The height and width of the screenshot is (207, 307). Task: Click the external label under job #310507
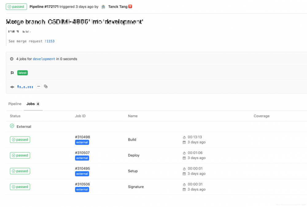pos(82,158)
